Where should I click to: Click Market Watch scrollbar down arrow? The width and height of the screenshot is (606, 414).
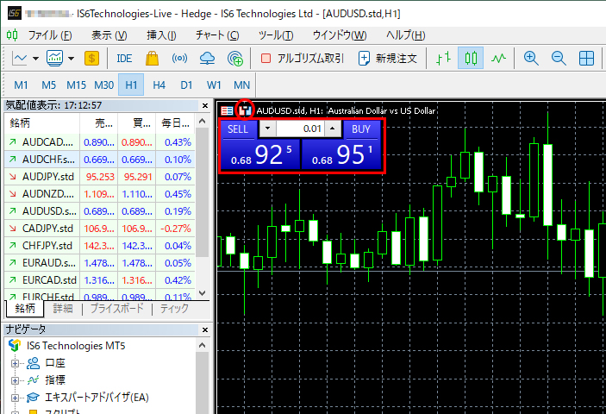pyautogui.click(x=202, y=293)
